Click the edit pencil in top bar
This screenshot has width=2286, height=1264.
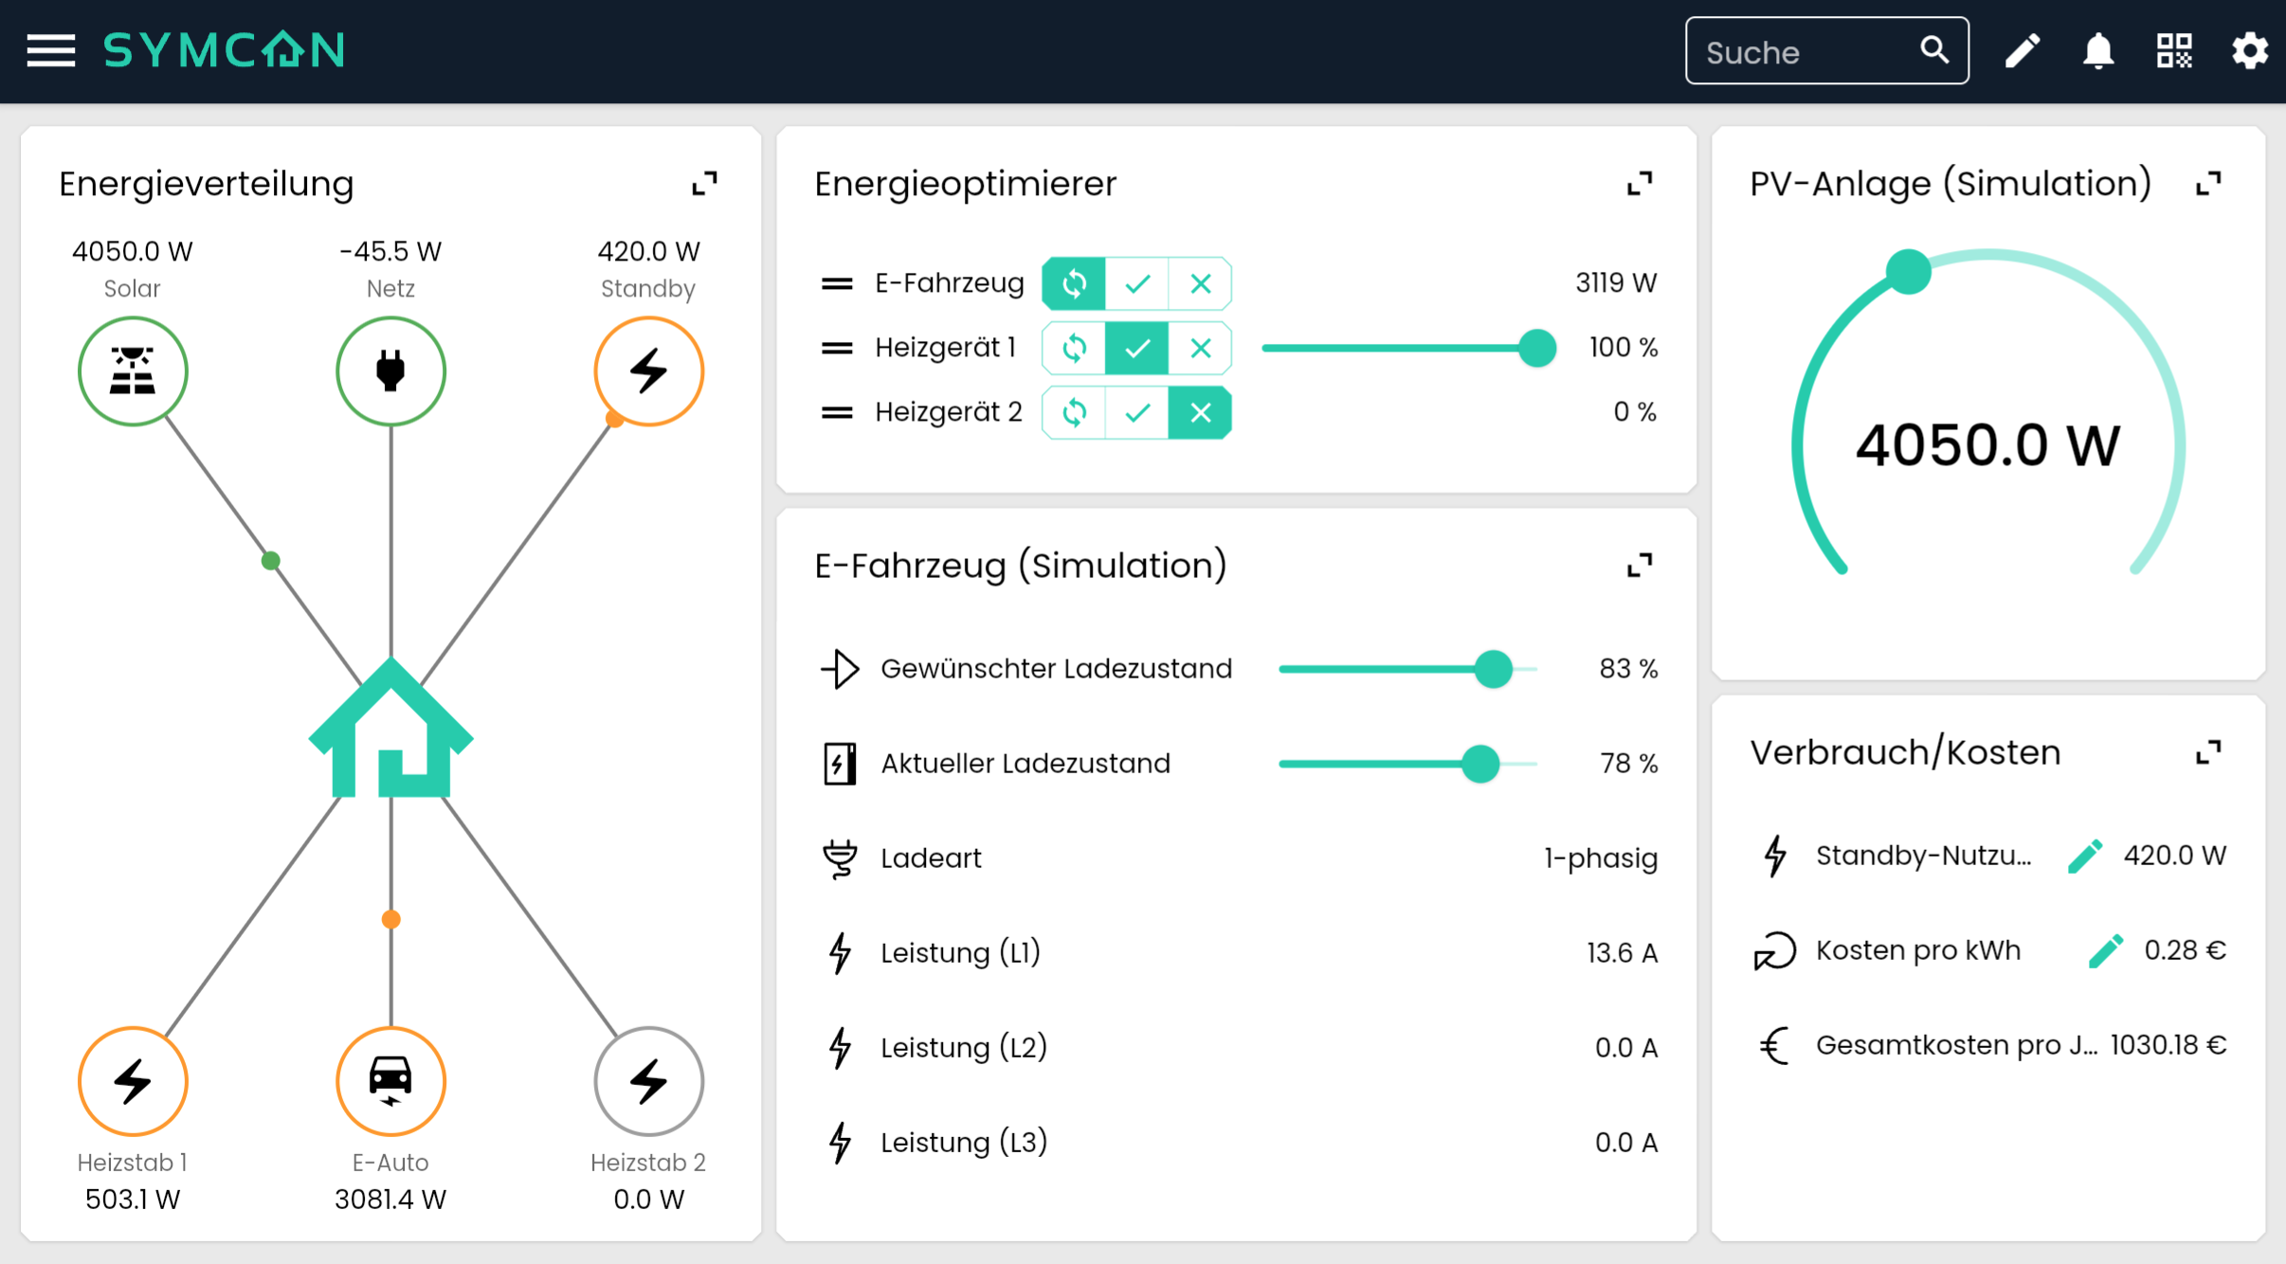point(2022,50)
